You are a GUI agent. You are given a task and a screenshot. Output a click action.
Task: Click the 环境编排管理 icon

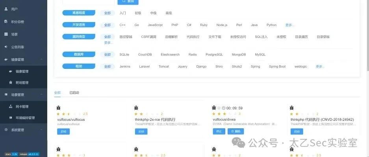click(11, 118)
